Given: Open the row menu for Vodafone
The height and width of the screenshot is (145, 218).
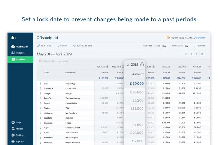Looking at the screenshot, I should coord(41,113).
